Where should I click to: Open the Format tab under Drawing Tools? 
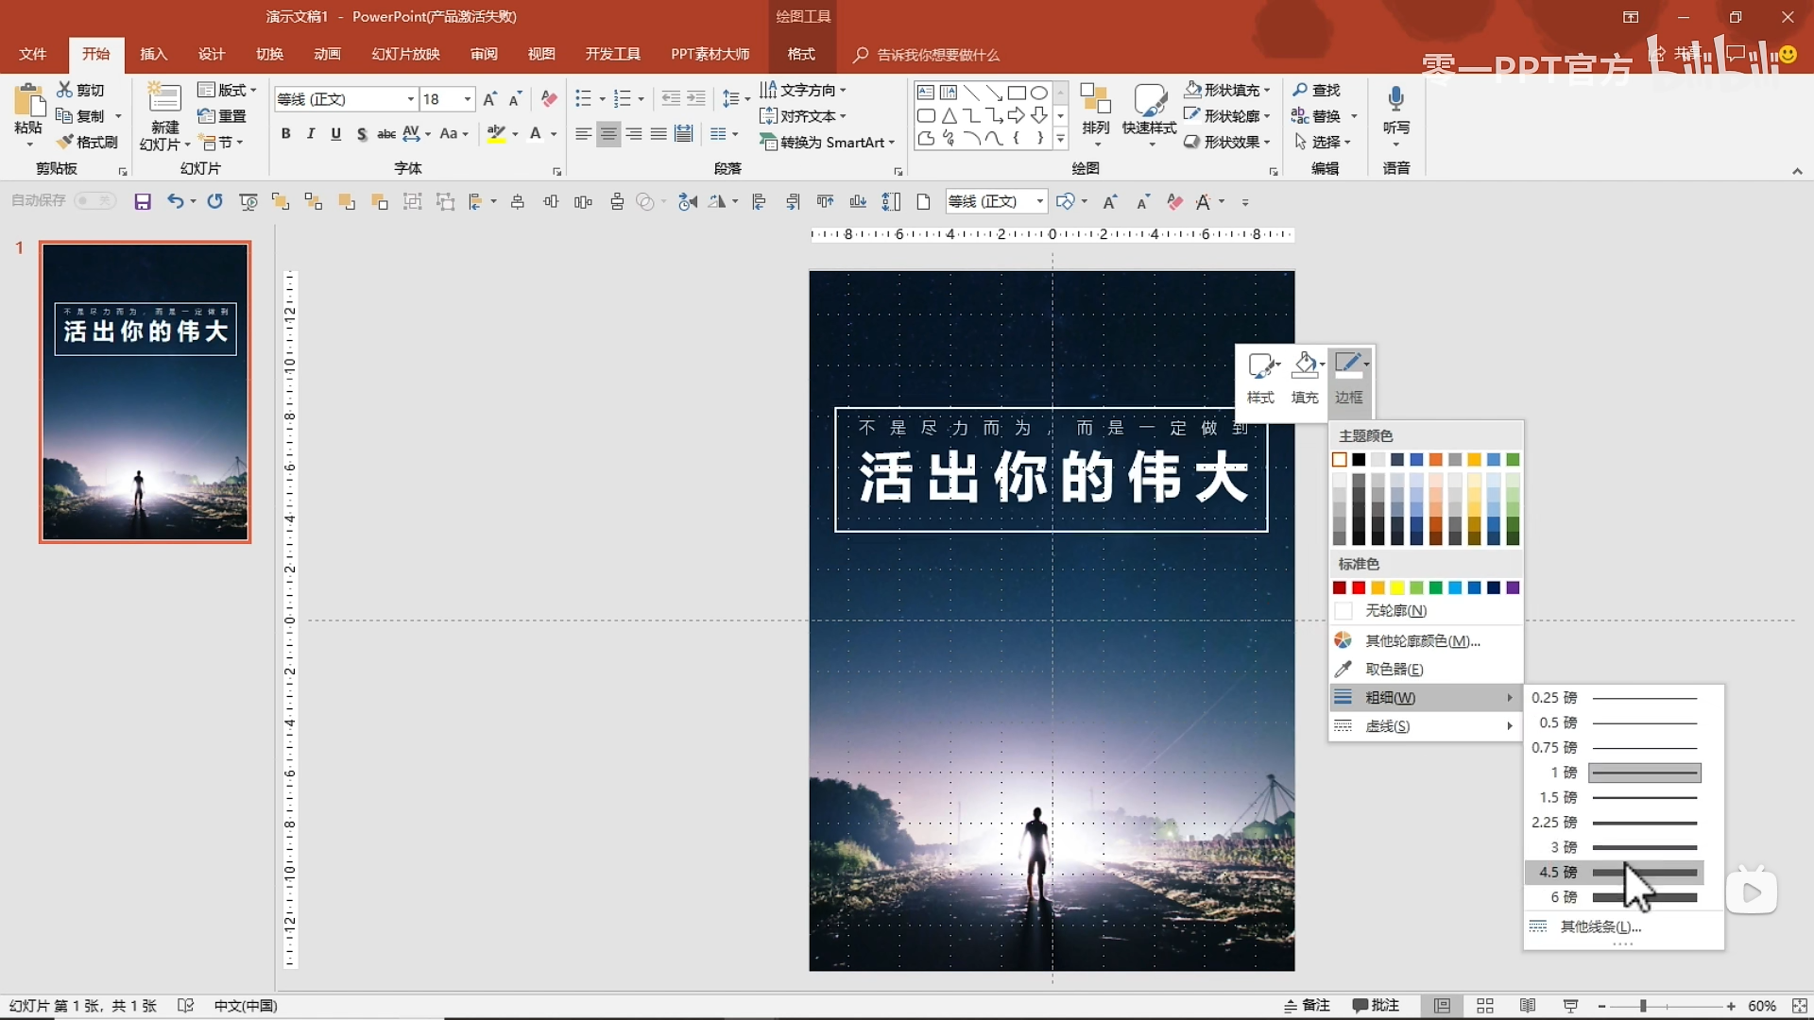click(x=801, y=54)
